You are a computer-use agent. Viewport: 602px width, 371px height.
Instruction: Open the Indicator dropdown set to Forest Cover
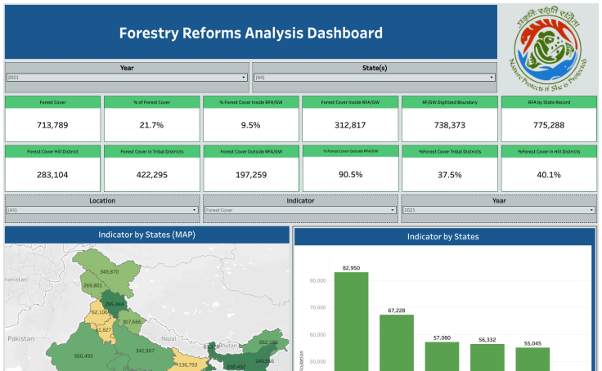(300, 210)
